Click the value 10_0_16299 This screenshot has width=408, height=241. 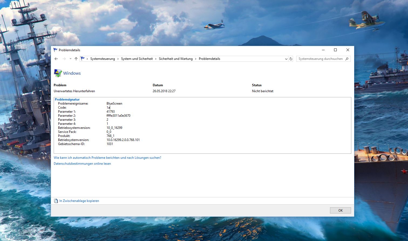[114, 128]
